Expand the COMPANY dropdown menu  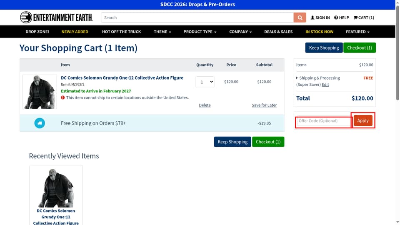(x=240, y=32)
